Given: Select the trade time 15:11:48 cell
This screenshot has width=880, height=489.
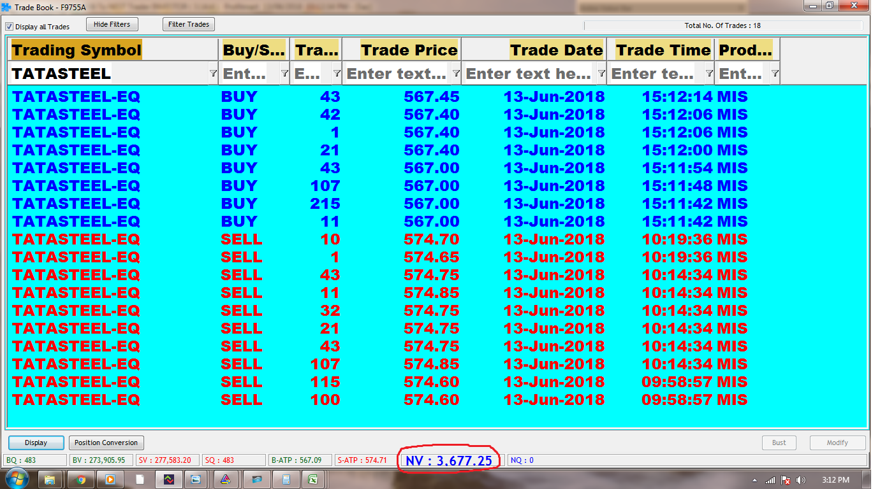Looking at the screenshot, I should [x=677, y=186].
